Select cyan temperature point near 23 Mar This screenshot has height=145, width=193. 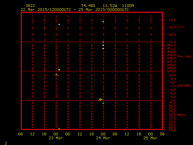59,24
